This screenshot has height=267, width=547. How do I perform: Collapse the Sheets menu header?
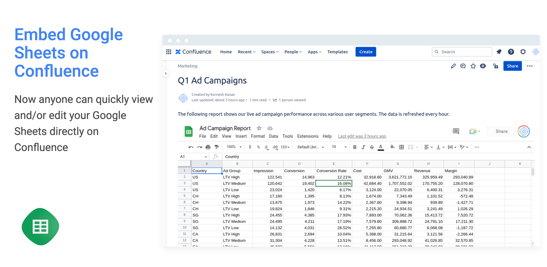click(529, 147)
